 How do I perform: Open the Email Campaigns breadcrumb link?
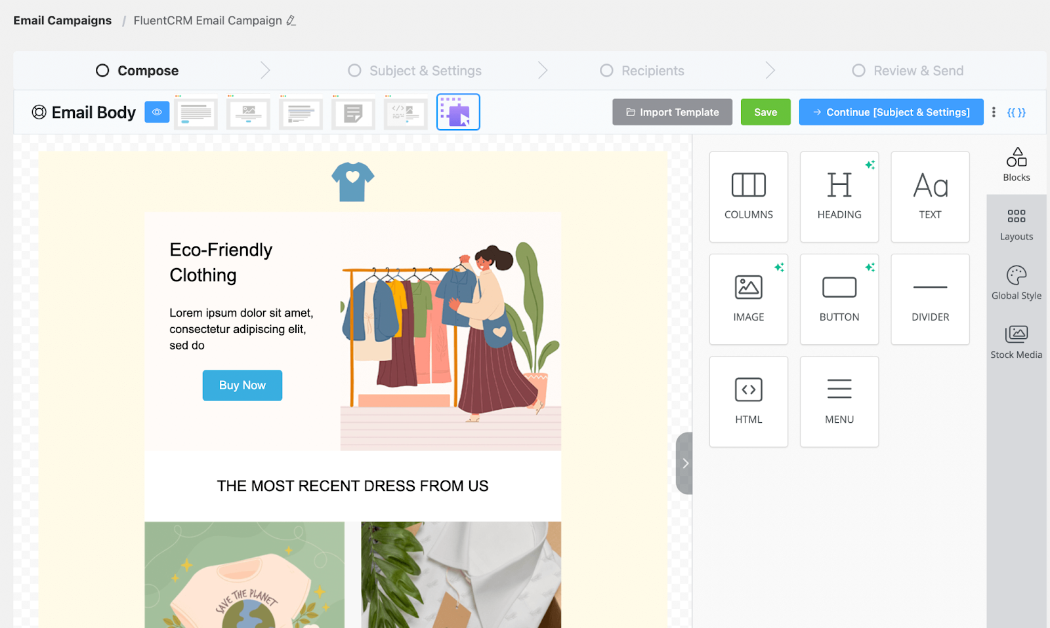click(62, 21)
